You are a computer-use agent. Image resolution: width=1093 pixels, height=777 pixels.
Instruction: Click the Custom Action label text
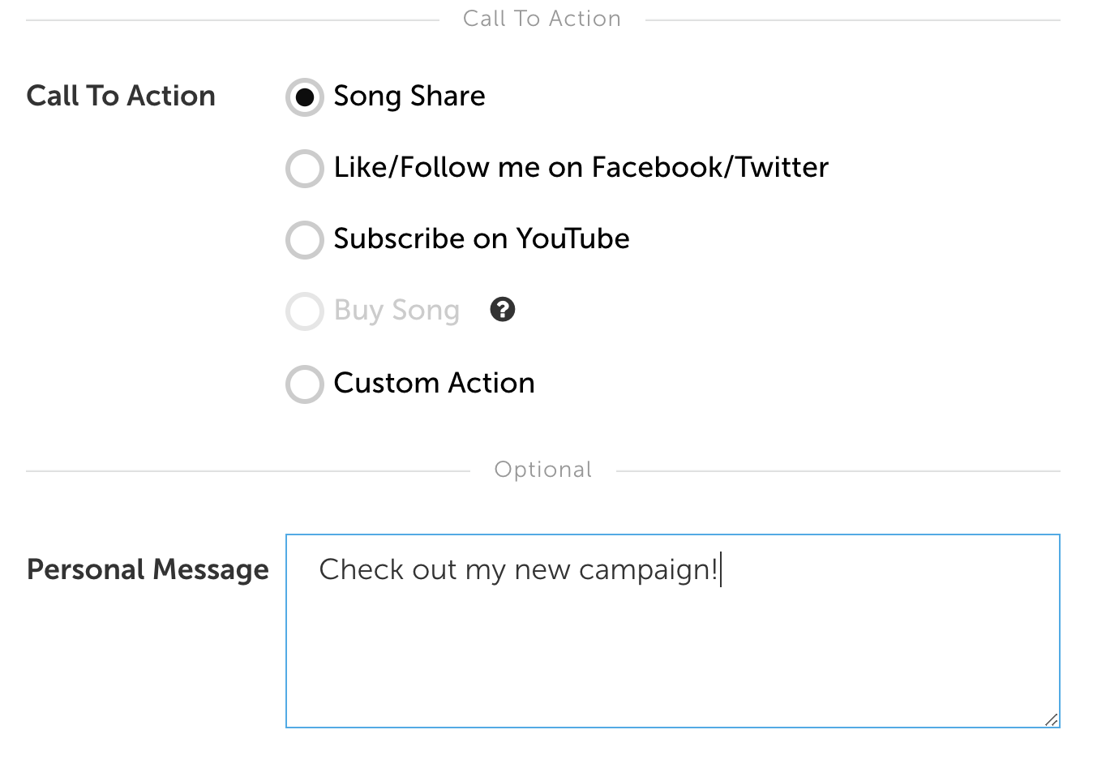point(435,383)
